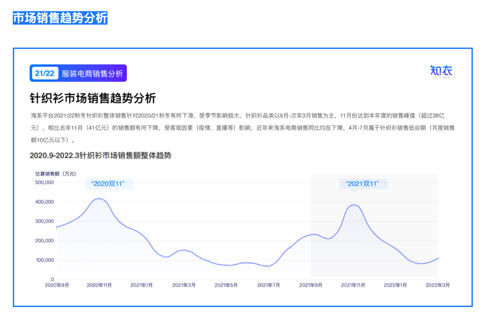Image resolution: width=483 pixels, height=327 pixels.
Task: Click the paragraph line 额10亿元以下）。
Action: click(53, 140)
